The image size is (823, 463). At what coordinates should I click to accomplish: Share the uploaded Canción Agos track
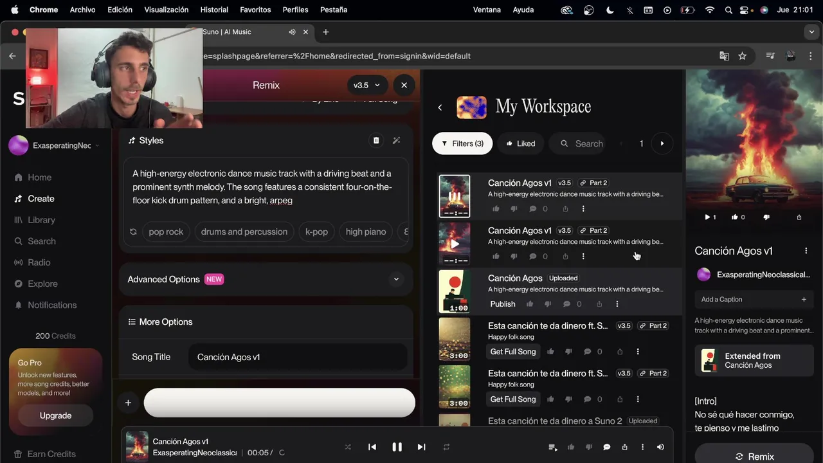(x=599, y=304)
